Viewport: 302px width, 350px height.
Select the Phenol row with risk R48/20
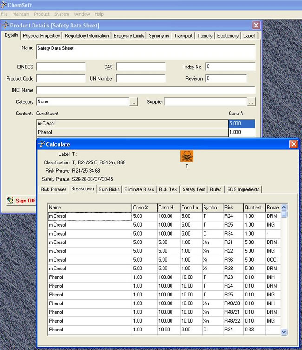[164, 303]
